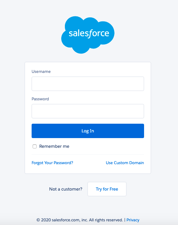Click the Password field label

(x=40, y=99)
